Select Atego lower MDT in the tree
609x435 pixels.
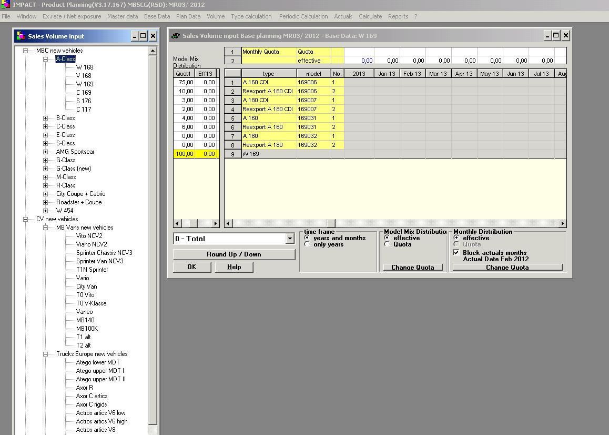(x=98, y=362)
